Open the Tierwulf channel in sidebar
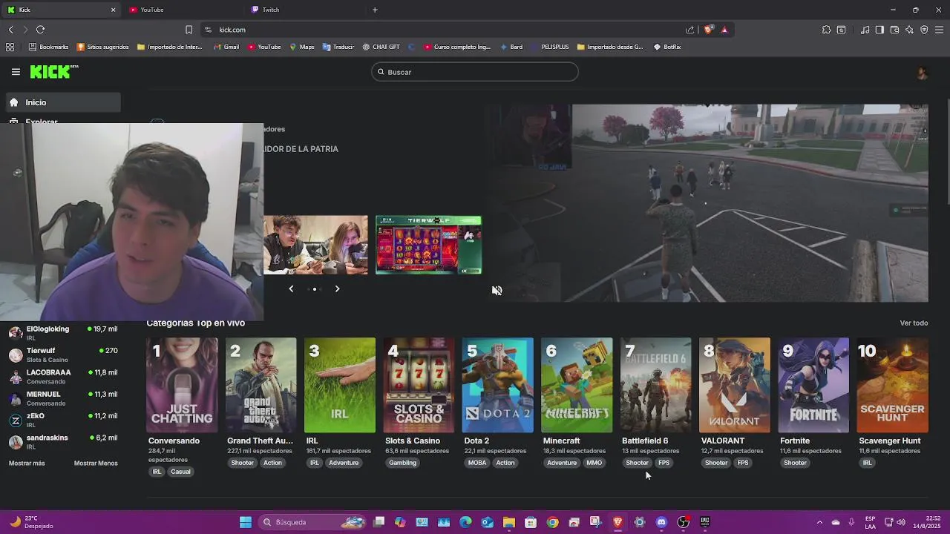Viewport: 950px width, 534px height. (x=63, y=355)
